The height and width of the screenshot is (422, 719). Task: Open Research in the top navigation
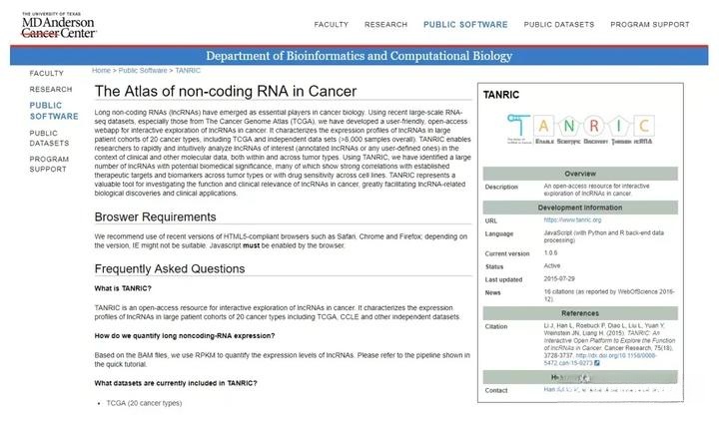coord(385,24)
